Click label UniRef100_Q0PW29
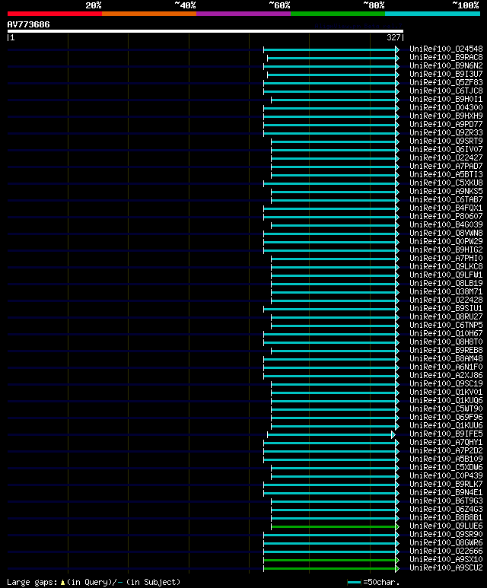This screenshot has height=588, width=487. pyautogui.click(x=446, y=241)
